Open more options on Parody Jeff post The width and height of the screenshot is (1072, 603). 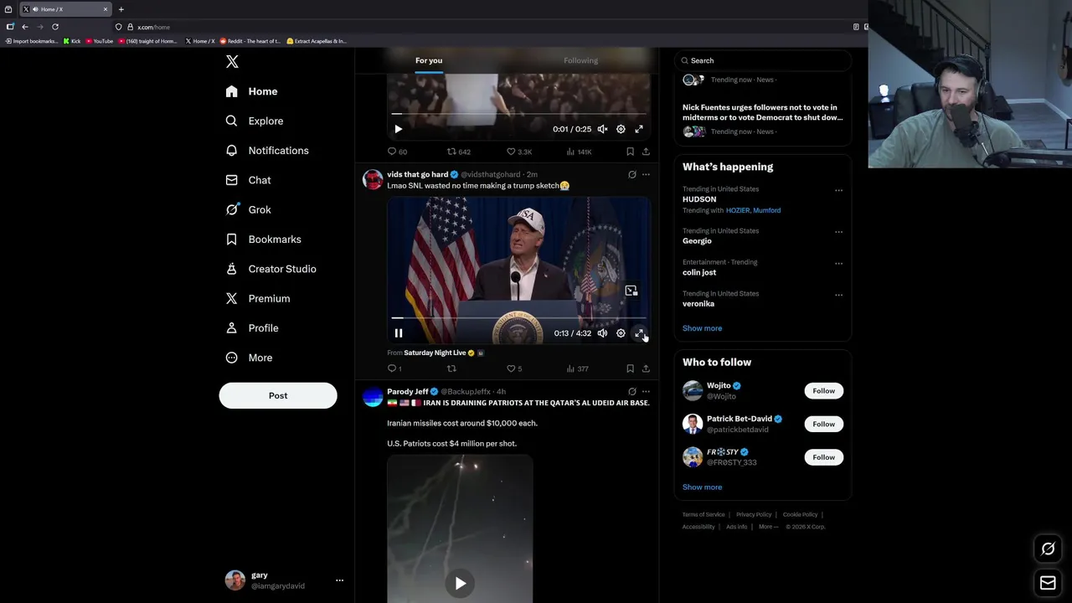click(x=646, y=391)
